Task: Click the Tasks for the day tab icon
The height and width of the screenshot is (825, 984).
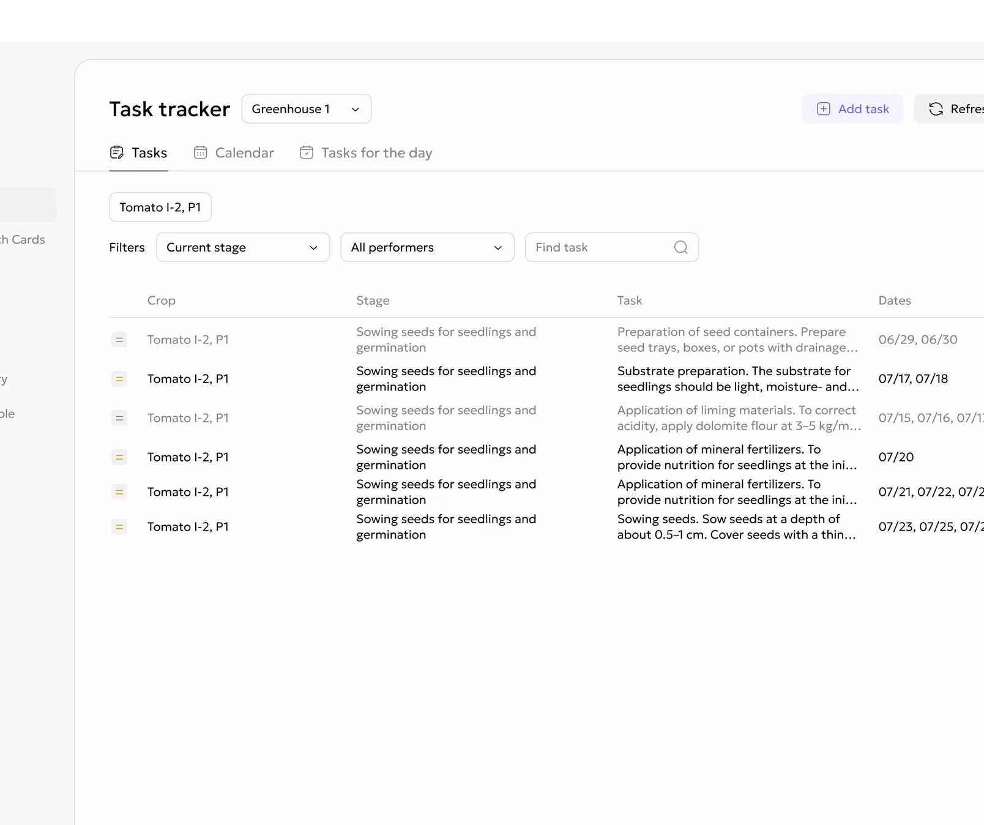Action: coord(307,152)
